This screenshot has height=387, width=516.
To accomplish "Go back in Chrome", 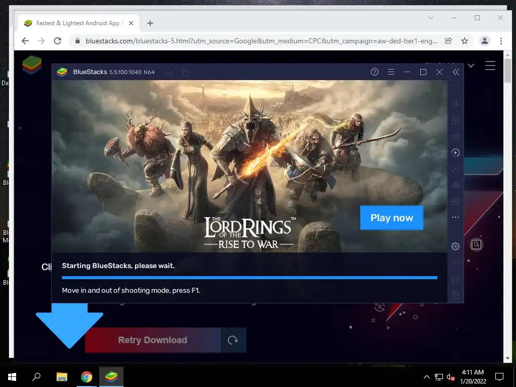I will click(25, 41).
